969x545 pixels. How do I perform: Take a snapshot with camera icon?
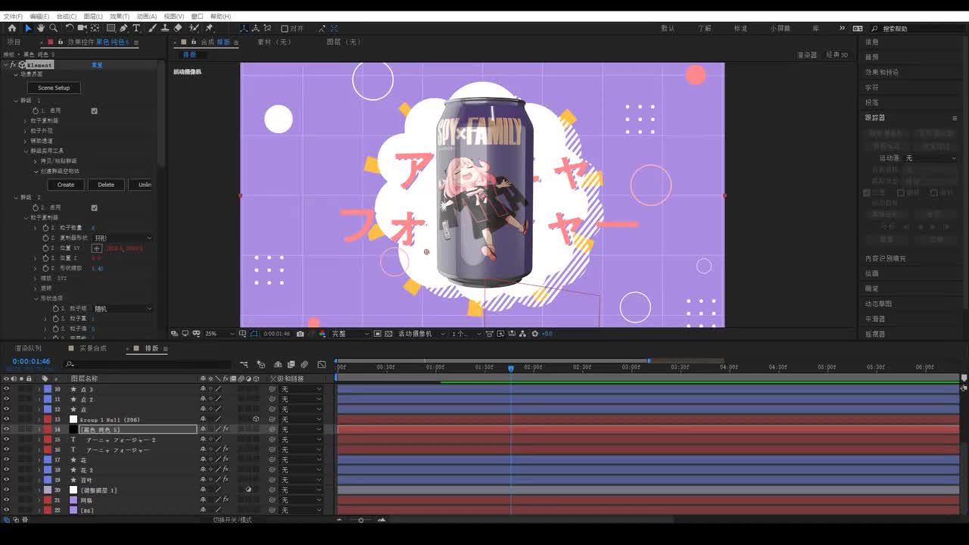pyautogui.click(x=301, y=334)
